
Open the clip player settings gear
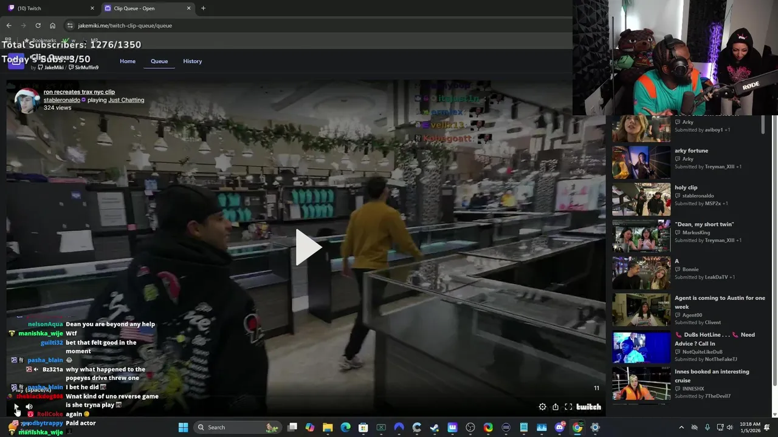pyautogui.click(x=542, y=407)
